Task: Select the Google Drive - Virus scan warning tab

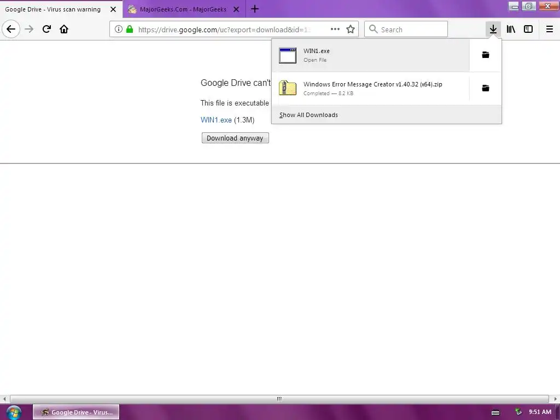Action: [61, 9]
